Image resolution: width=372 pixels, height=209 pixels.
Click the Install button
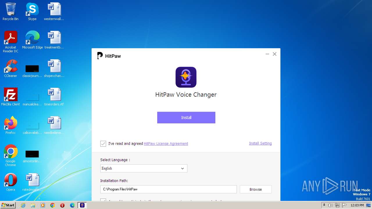pos(186,118)
